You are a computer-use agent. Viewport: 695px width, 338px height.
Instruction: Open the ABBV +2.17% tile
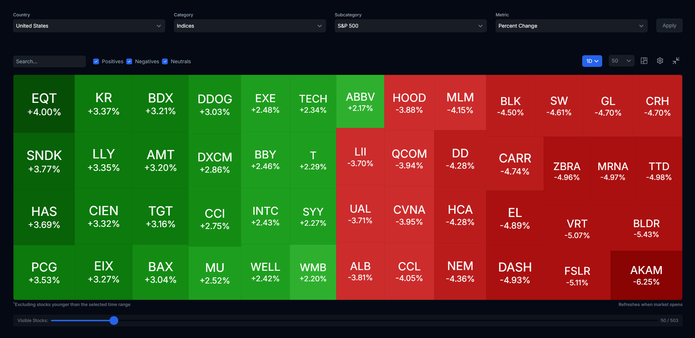(360, 101)
